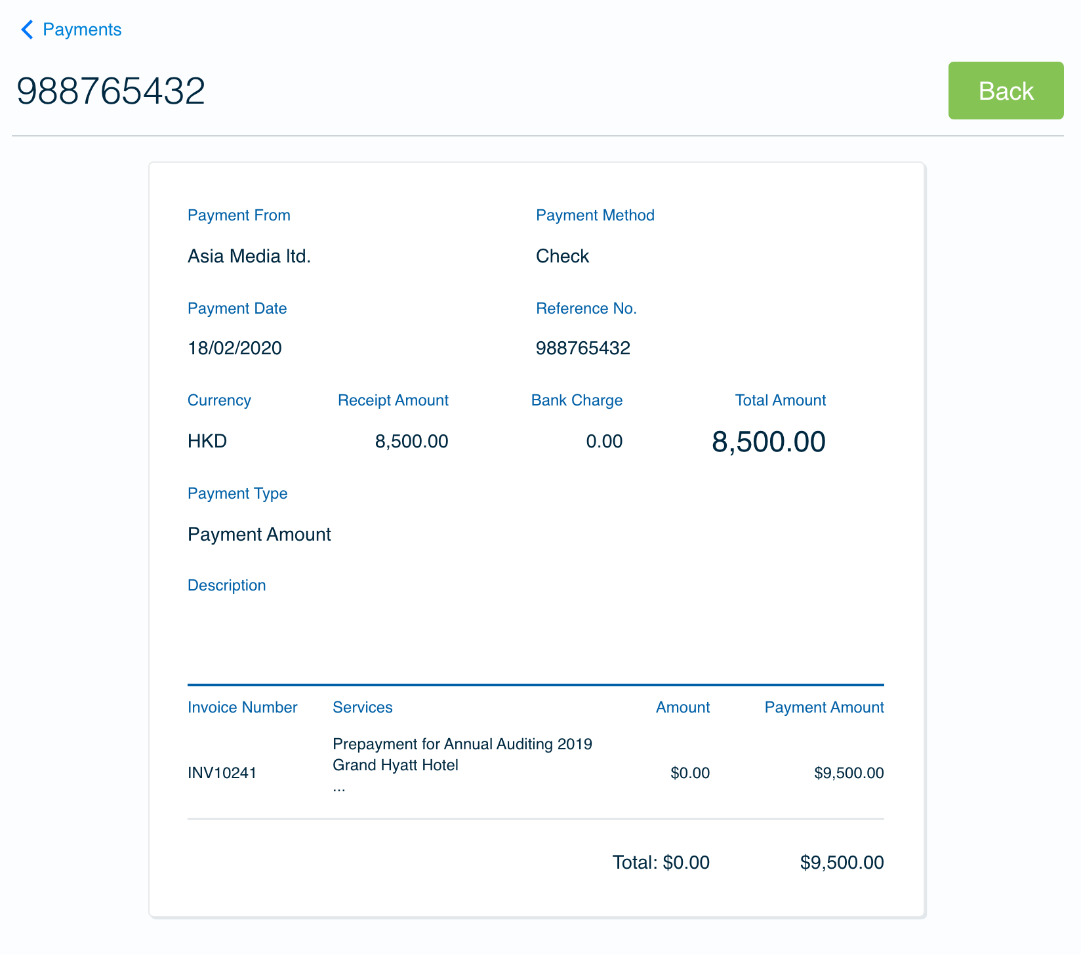Click the back chevron icon beside Payments

[27, 30]
